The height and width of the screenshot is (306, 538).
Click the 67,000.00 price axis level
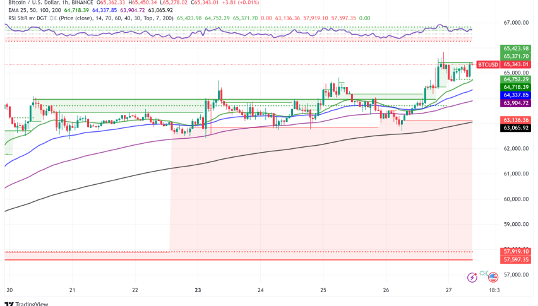[516, 23]
